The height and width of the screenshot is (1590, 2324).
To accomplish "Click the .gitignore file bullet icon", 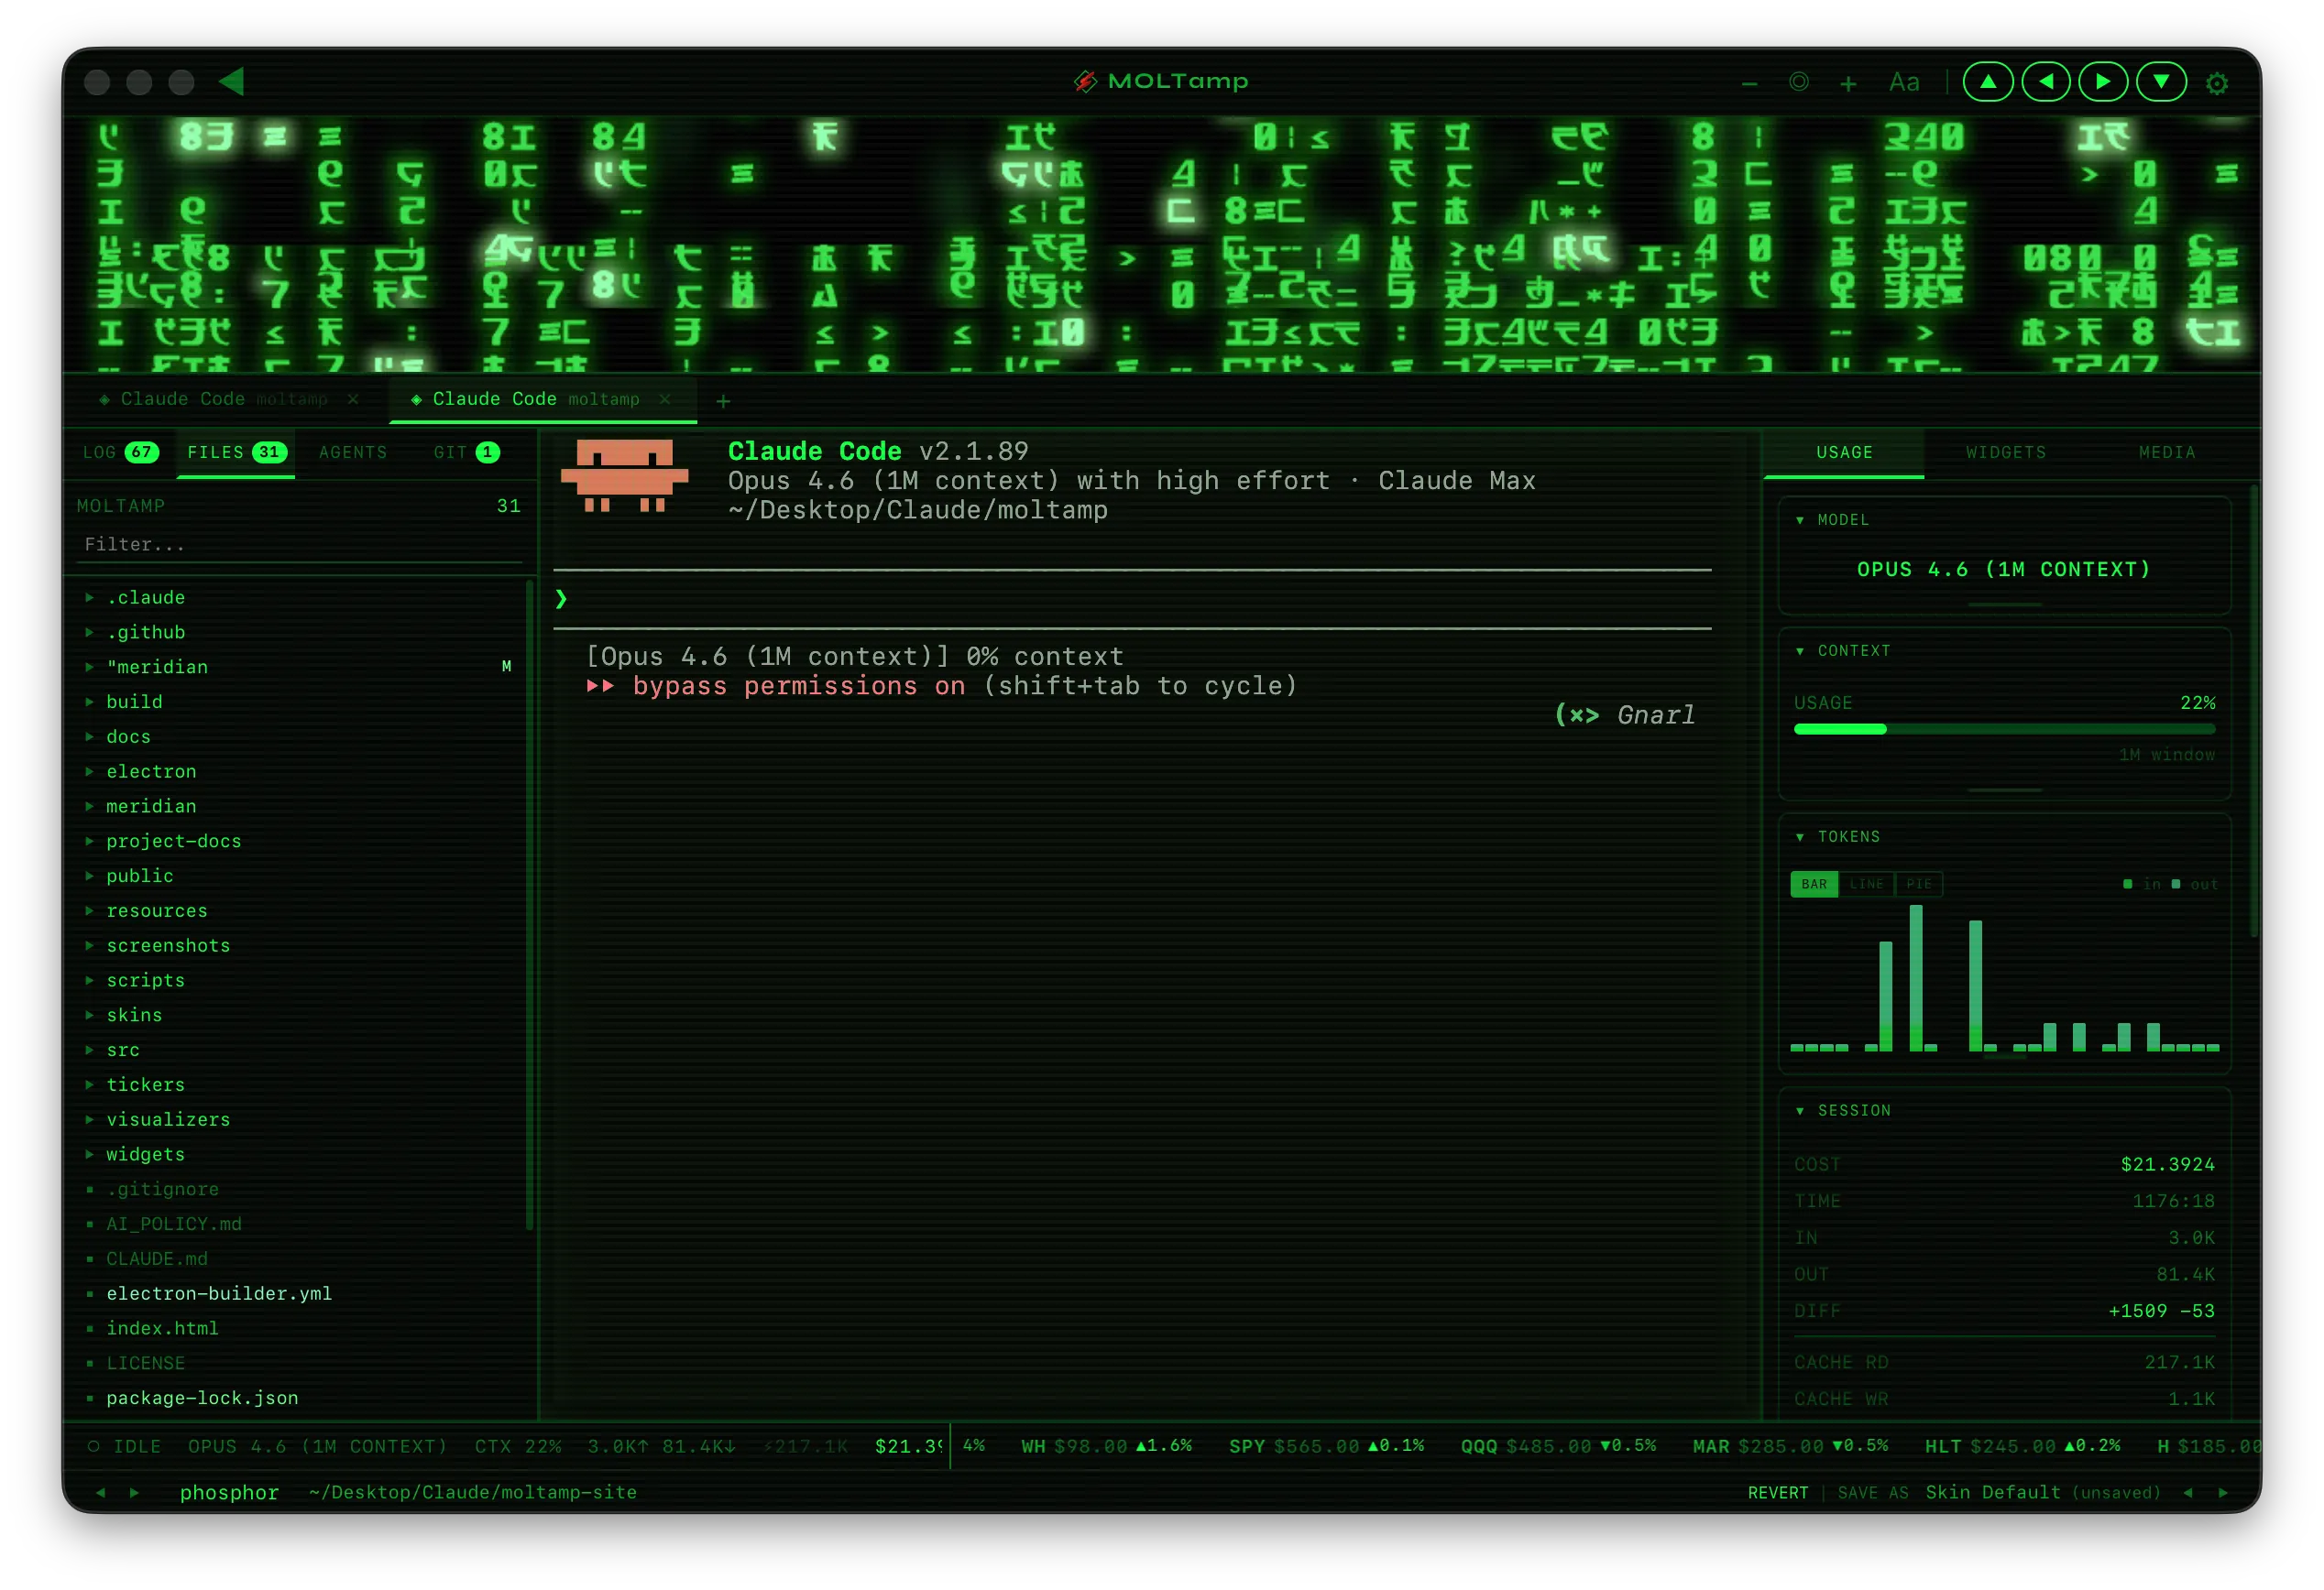I will click(x=90, y=1189).
